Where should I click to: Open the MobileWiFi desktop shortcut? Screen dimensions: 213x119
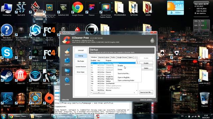point(35,77)
